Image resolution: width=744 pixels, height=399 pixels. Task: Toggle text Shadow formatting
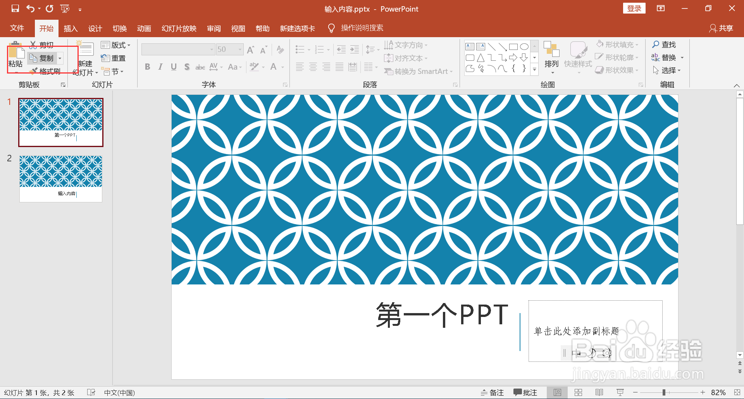point(187,67)
